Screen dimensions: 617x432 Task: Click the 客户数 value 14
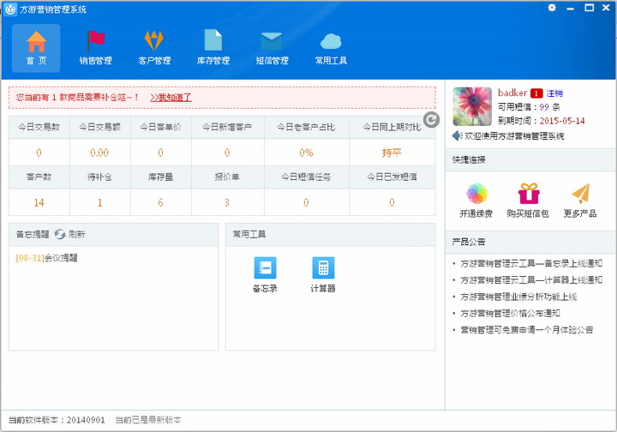[39, 202]
